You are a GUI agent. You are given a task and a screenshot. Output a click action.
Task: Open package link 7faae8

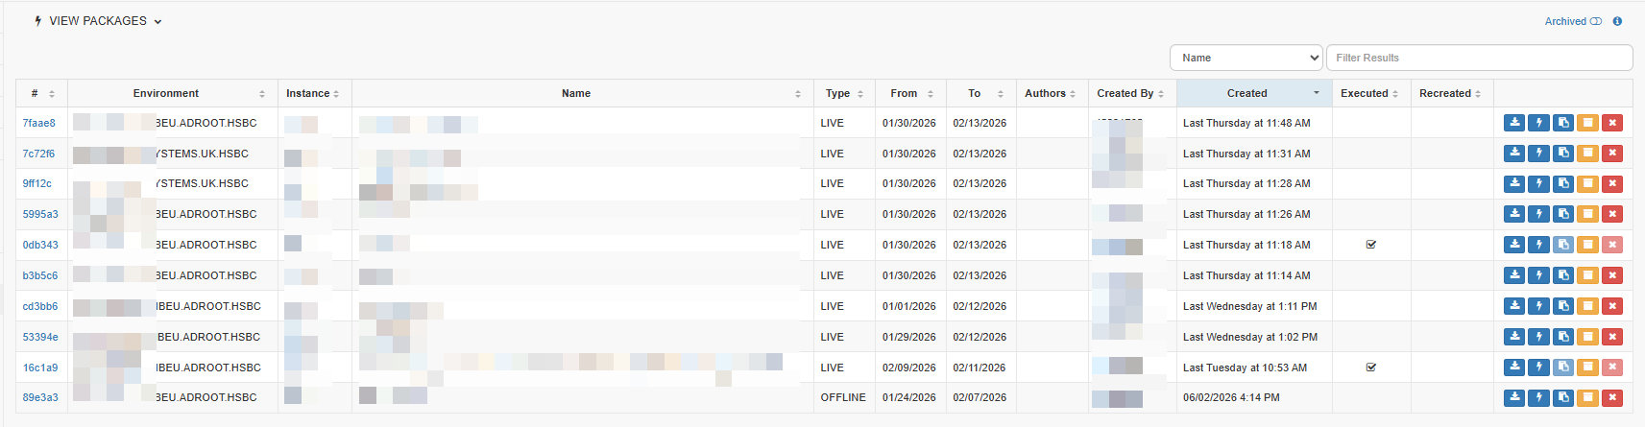point(39,123)
